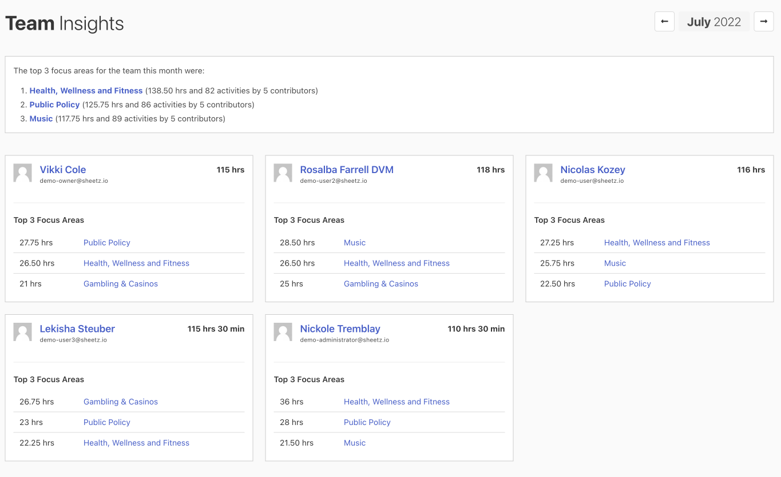Open Lekisha Steuber's profile name link
Screen dimensions: 781x477
click(x=77, y=329)
